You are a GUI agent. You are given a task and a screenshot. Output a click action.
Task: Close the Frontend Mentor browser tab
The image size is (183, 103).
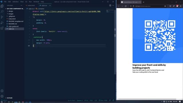click(140, 2)
